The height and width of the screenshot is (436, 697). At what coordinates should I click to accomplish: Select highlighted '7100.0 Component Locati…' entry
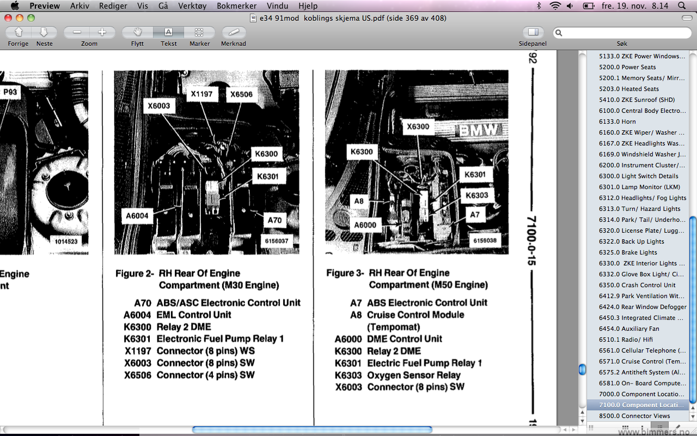pyautogui.click(x=637, y=405)
